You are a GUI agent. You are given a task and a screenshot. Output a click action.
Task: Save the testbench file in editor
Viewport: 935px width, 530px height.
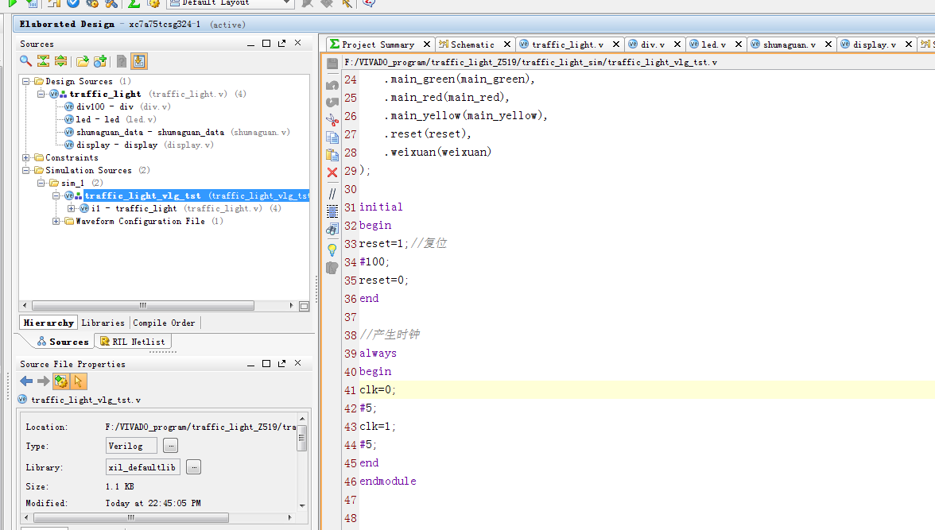tap(332, 63)
